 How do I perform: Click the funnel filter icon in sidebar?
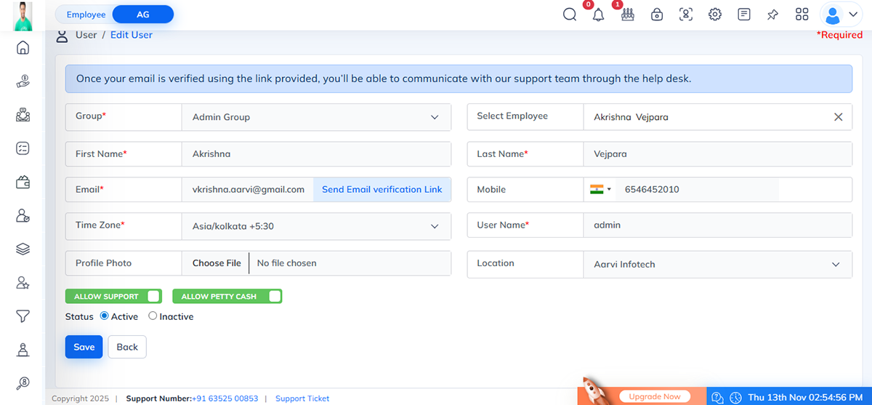coord(23,316)
